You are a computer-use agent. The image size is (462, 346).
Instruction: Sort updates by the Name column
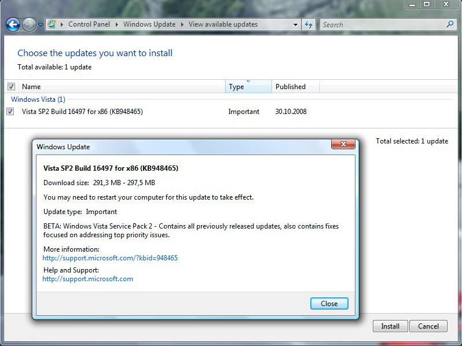point(123,87)
